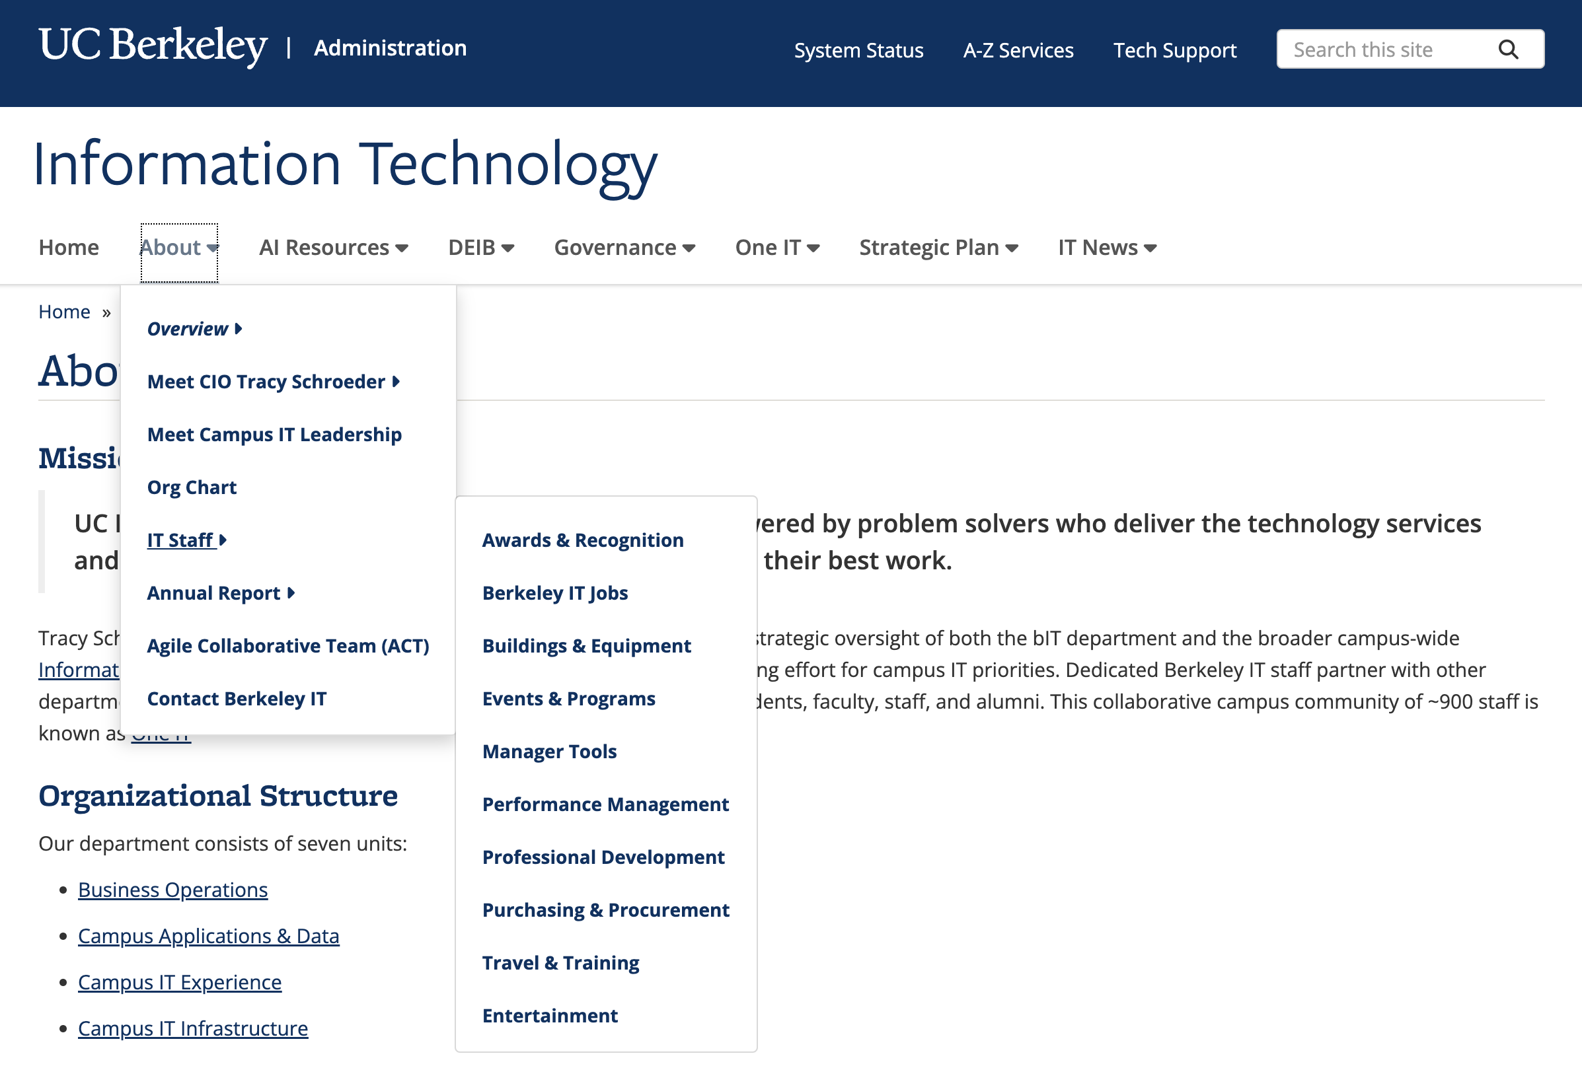
Task: Expand the AI Resources dropdown
Action: tap(333, 248)
